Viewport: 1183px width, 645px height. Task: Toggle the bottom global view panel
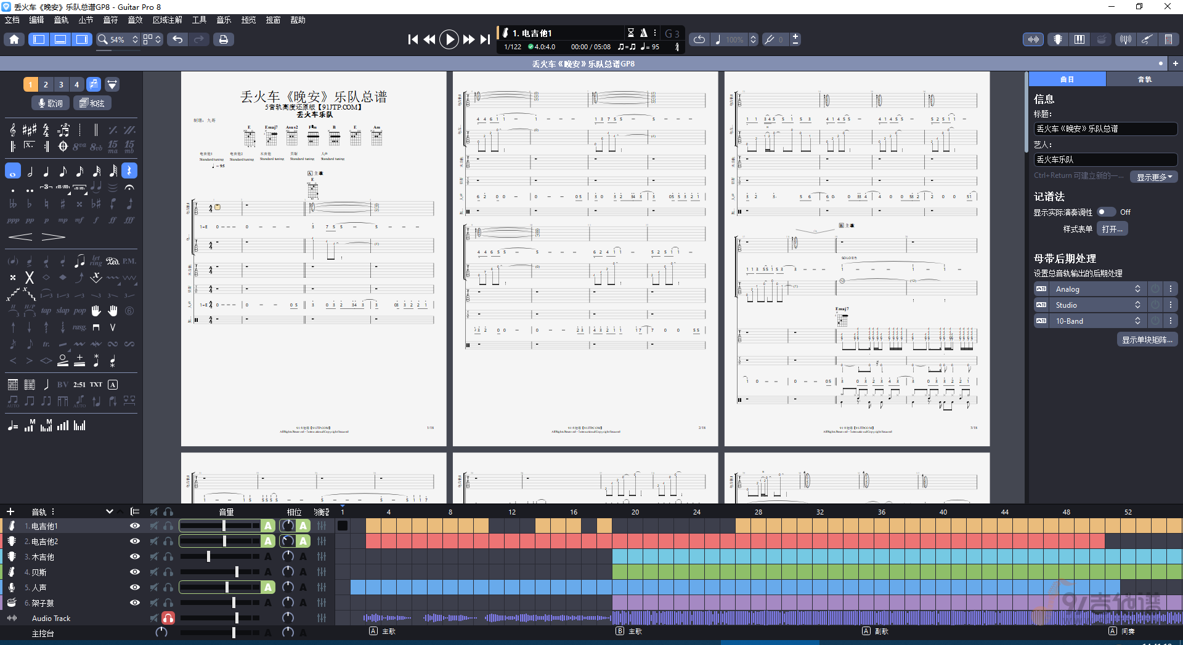60,39
